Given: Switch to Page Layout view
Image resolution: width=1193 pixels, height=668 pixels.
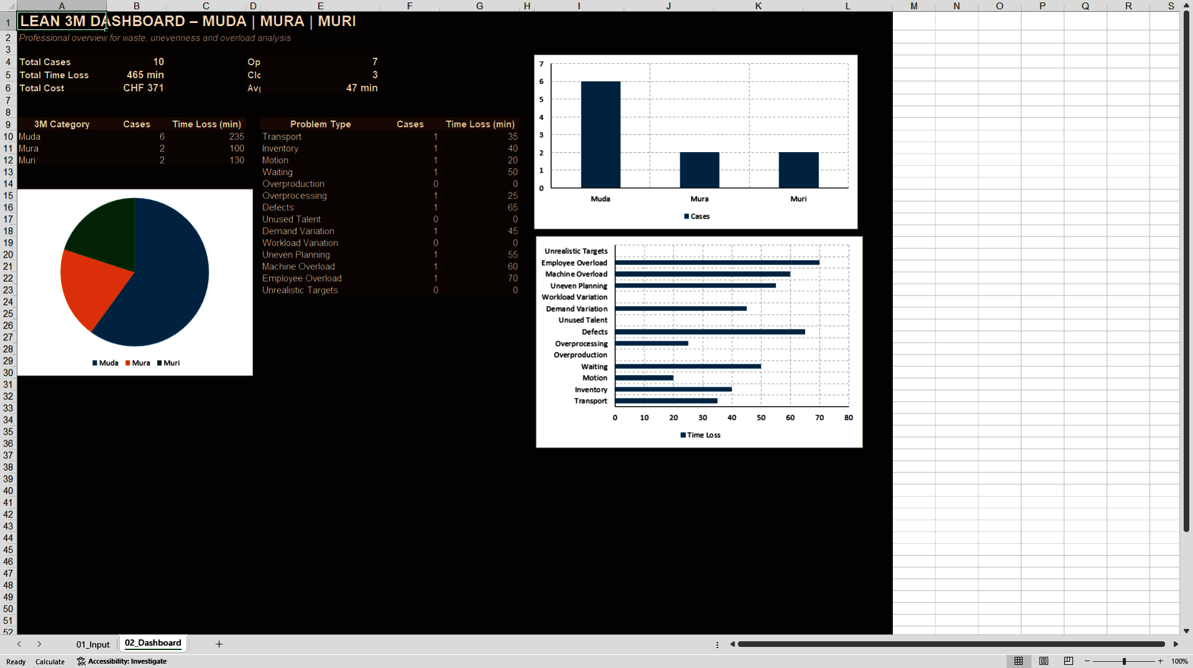Looking at the screenshot, I should tap(1044, 661).
